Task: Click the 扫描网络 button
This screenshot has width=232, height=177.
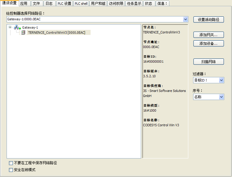Action: coord(209,61)
